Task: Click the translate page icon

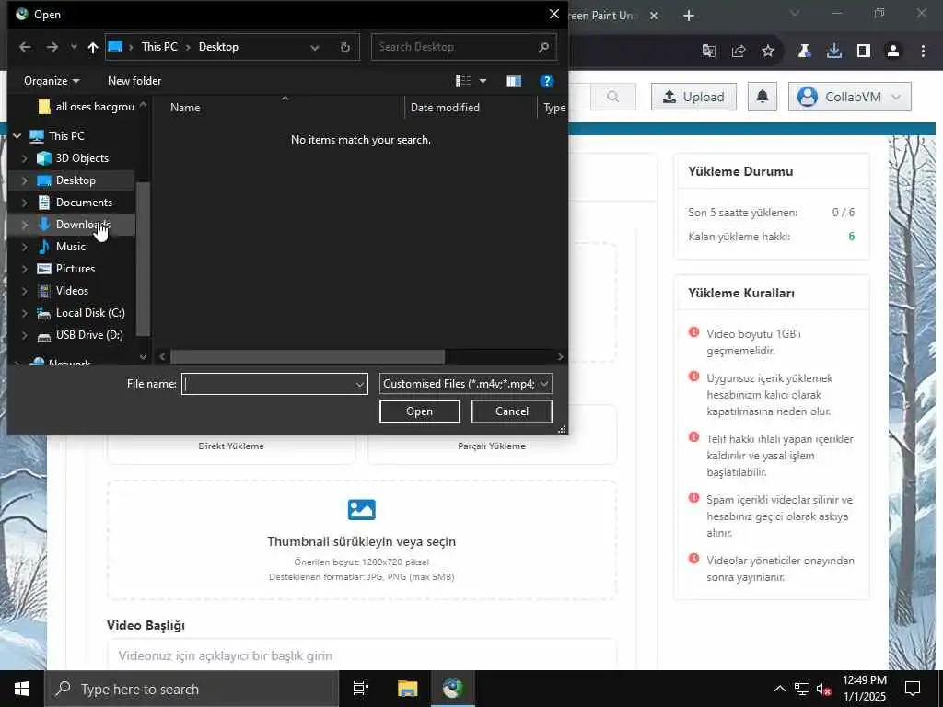Action: (x=709, y=52)
